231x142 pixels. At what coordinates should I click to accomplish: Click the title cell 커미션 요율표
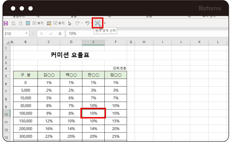tap(70, 55)
